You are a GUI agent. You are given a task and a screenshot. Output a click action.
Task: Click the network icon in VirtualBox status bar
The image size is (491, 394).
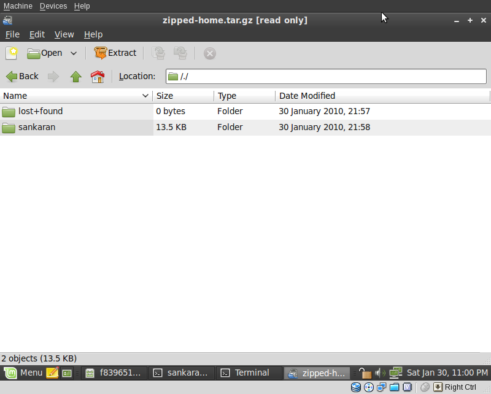point(381,387)
